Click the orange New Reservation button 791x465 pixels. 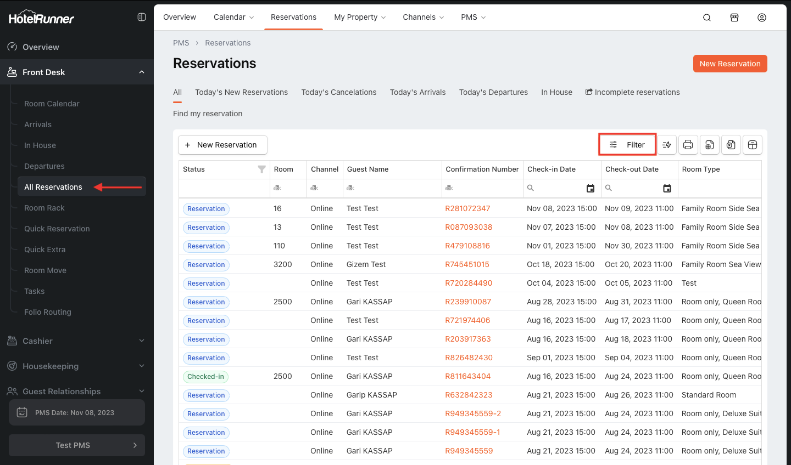729,64
